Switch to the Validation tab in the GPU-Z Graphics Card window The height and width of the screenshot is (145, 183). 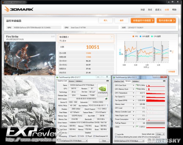coord(79,81)
